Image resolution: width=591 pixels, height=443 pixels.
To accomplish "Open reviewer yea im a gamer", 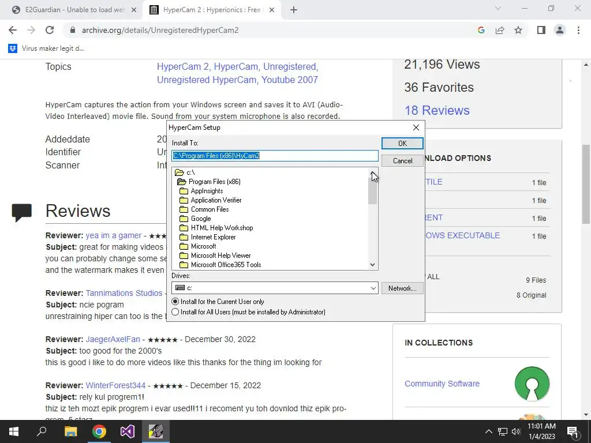I will [x=114, y=235].
